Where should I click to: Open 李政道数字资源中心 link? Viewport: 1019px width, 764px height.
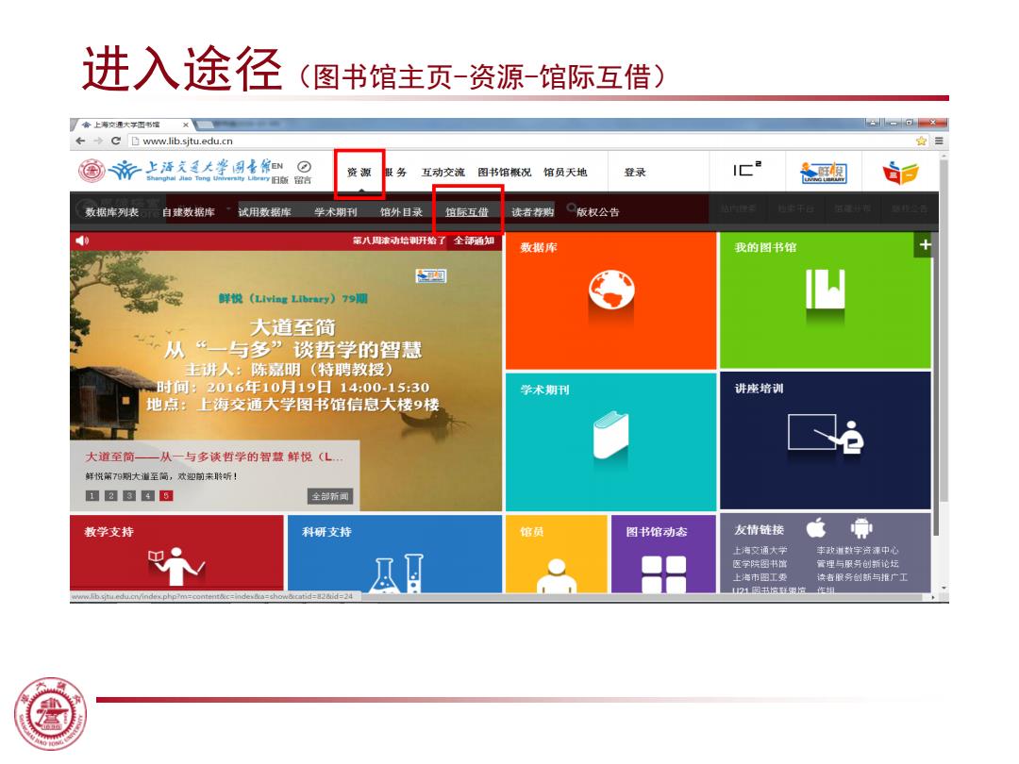(858, 550)
